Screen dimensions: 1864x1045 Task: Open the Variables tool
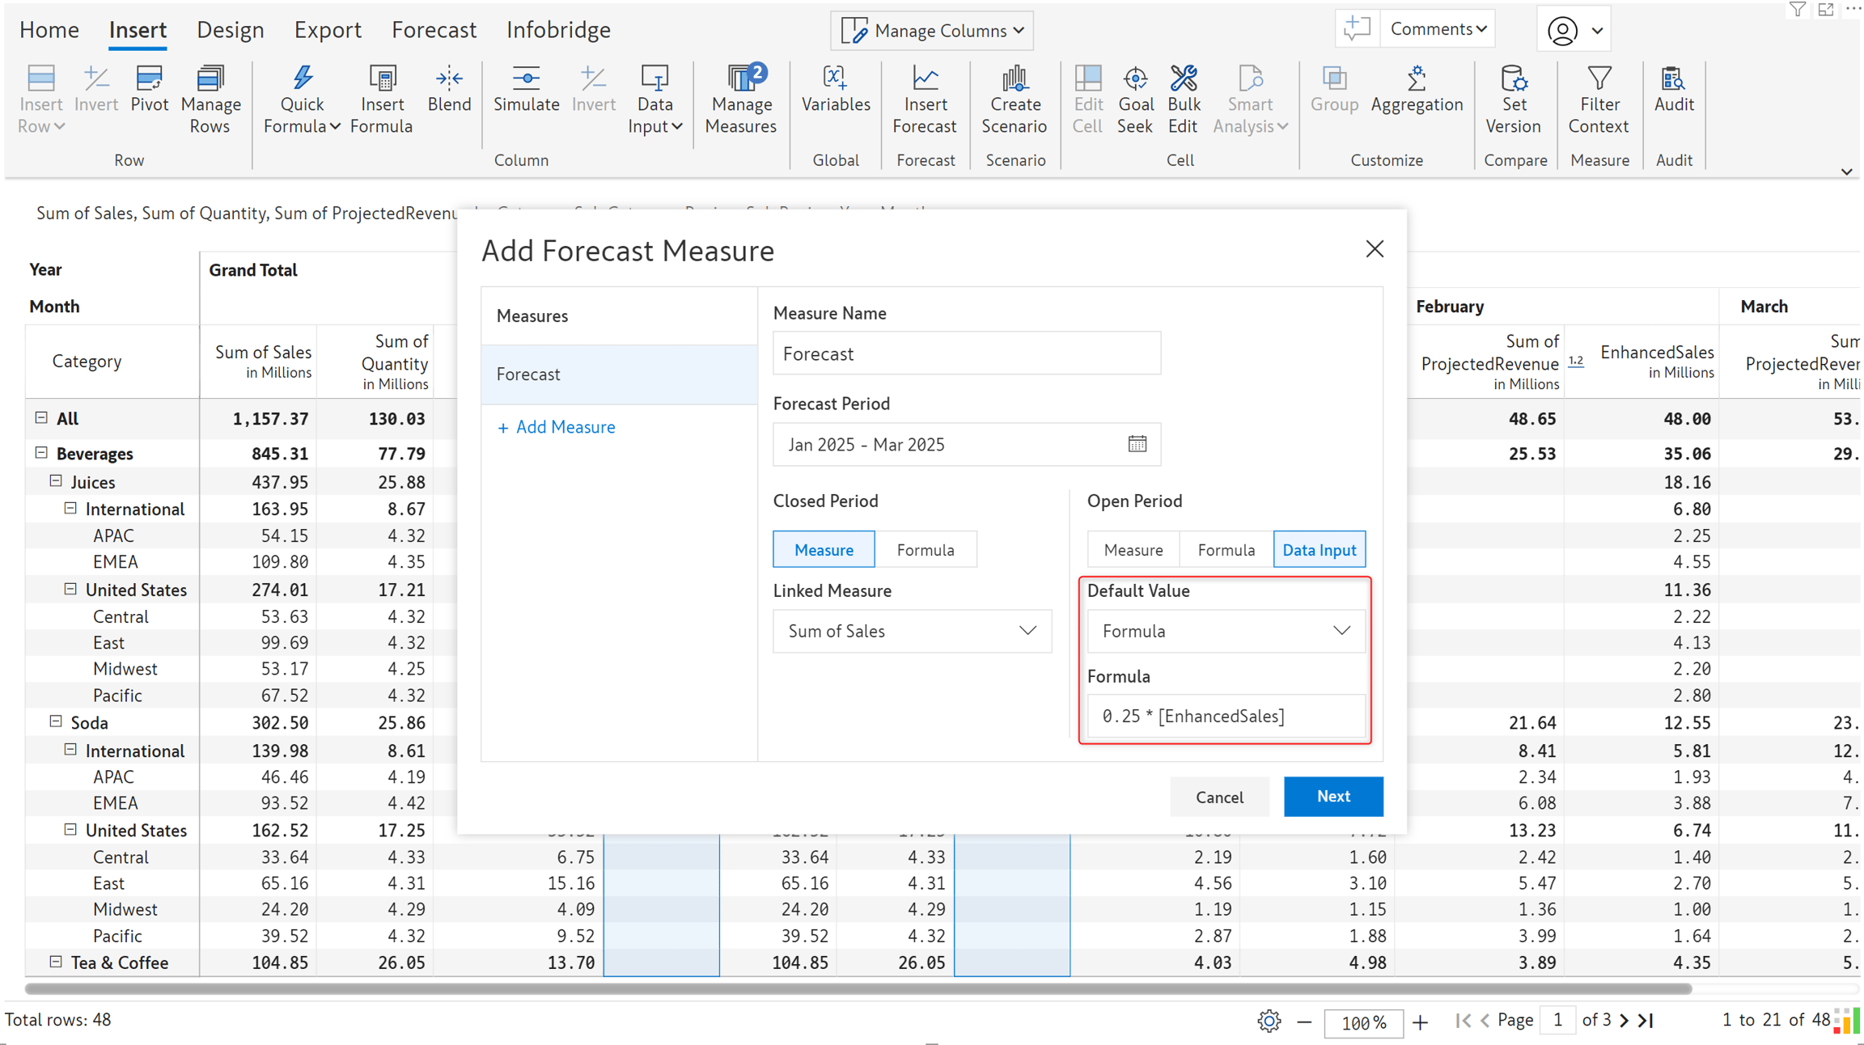(x=836, y=89)
